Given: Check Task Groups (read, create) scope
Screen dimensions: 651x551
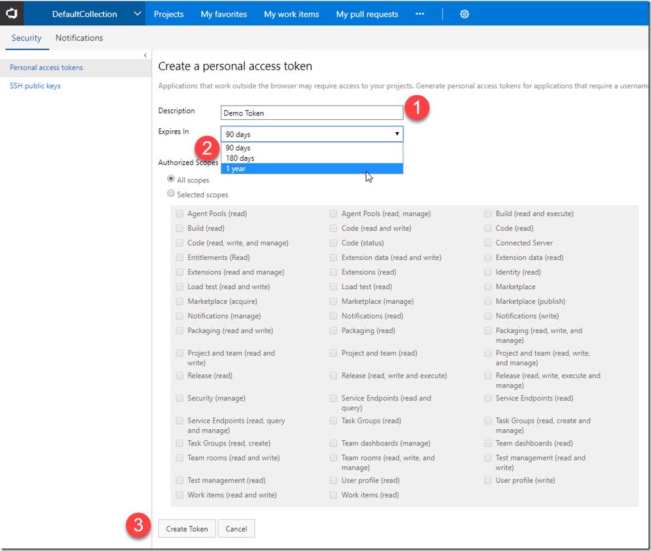Looking at the screenshot, I should 180,443.
